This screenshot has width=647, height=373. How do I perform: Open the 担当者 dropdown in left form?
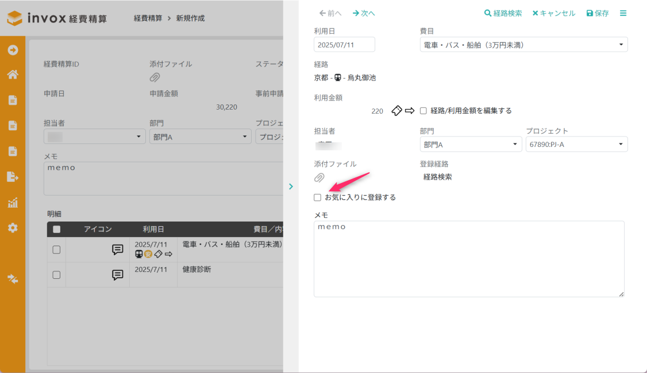click(94, 137)
